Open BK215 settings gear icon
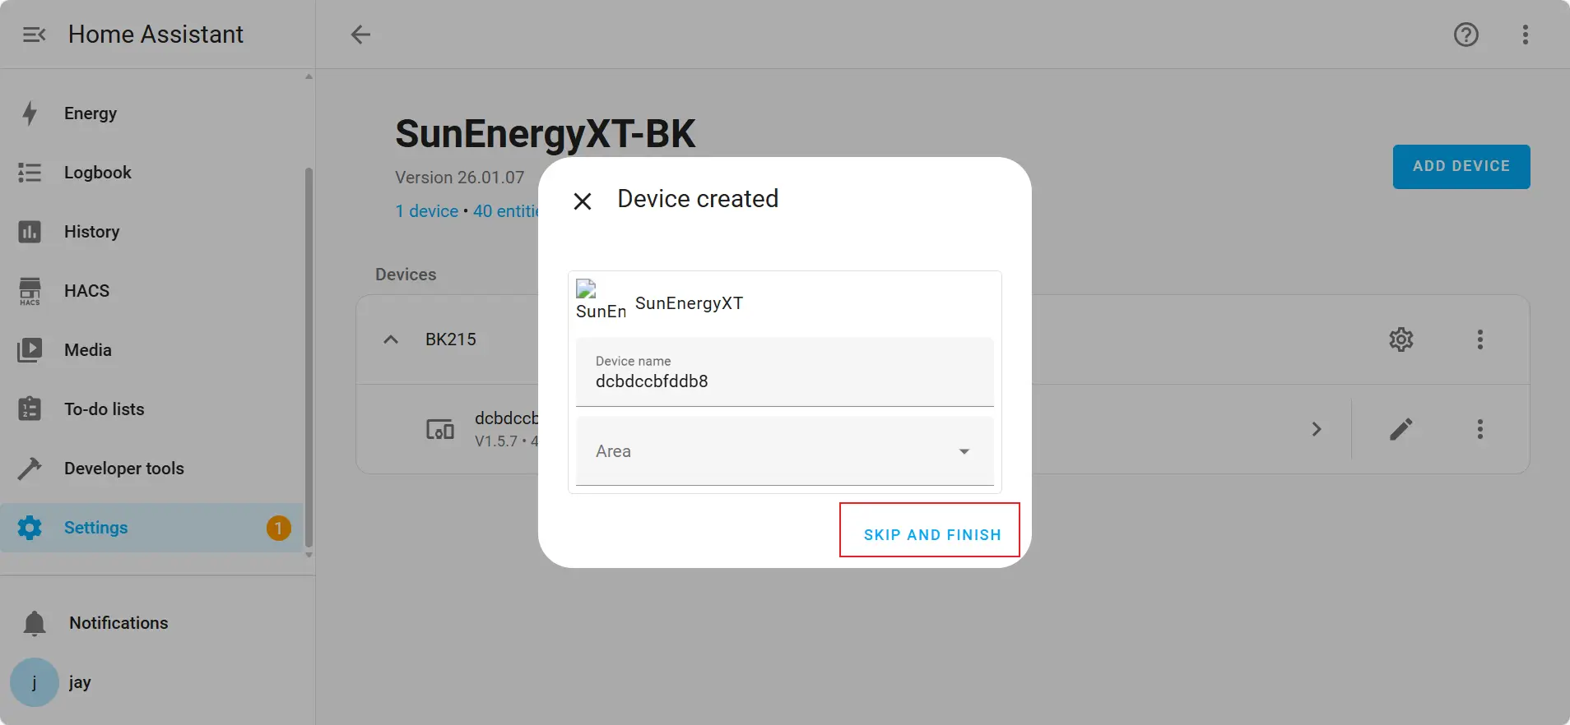 [1400, 339]
